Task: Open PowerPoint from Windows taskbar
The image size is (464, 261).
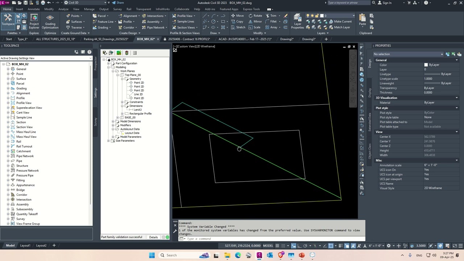Action: click(x=302, y=255)
